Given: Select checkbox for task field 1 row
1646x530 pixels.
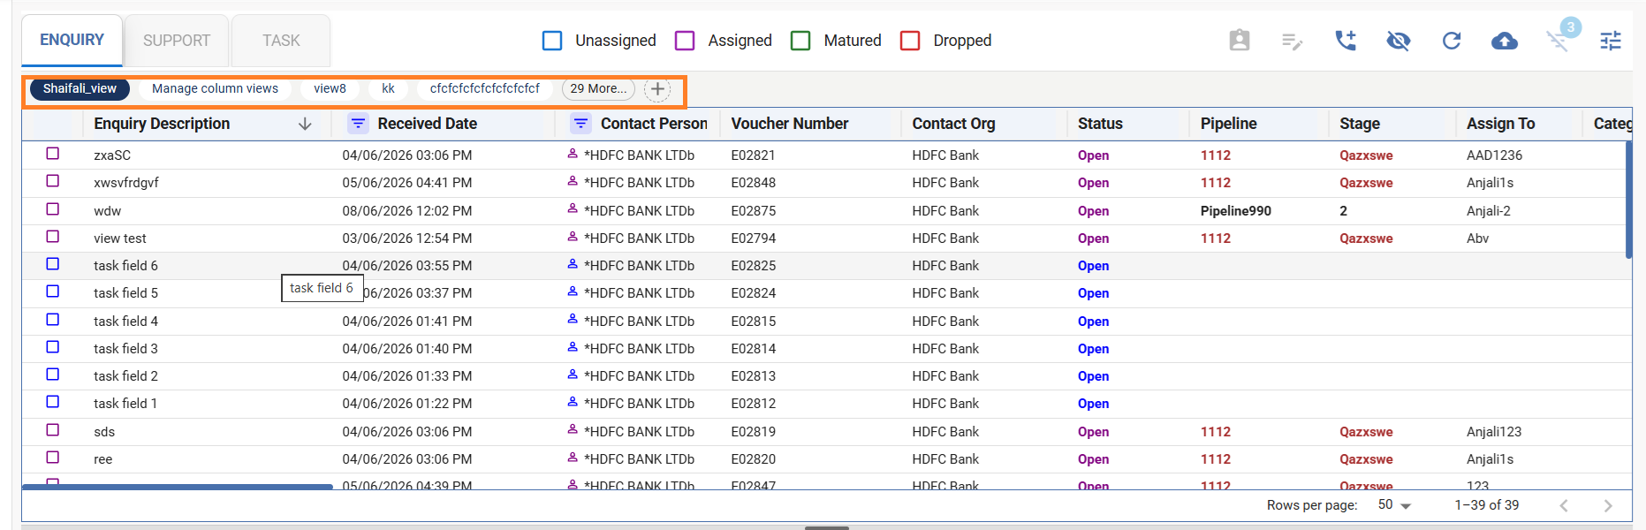Looking at the screenshot, I should click(x=53, y=402).
